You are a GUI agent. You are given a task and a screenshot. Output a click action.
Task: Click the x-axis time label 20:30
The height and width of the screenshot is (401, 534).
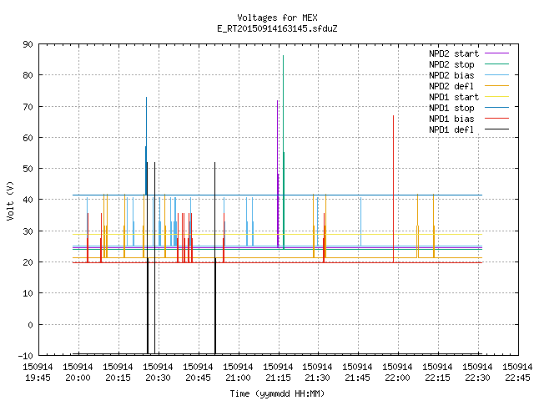click(158, 378)
